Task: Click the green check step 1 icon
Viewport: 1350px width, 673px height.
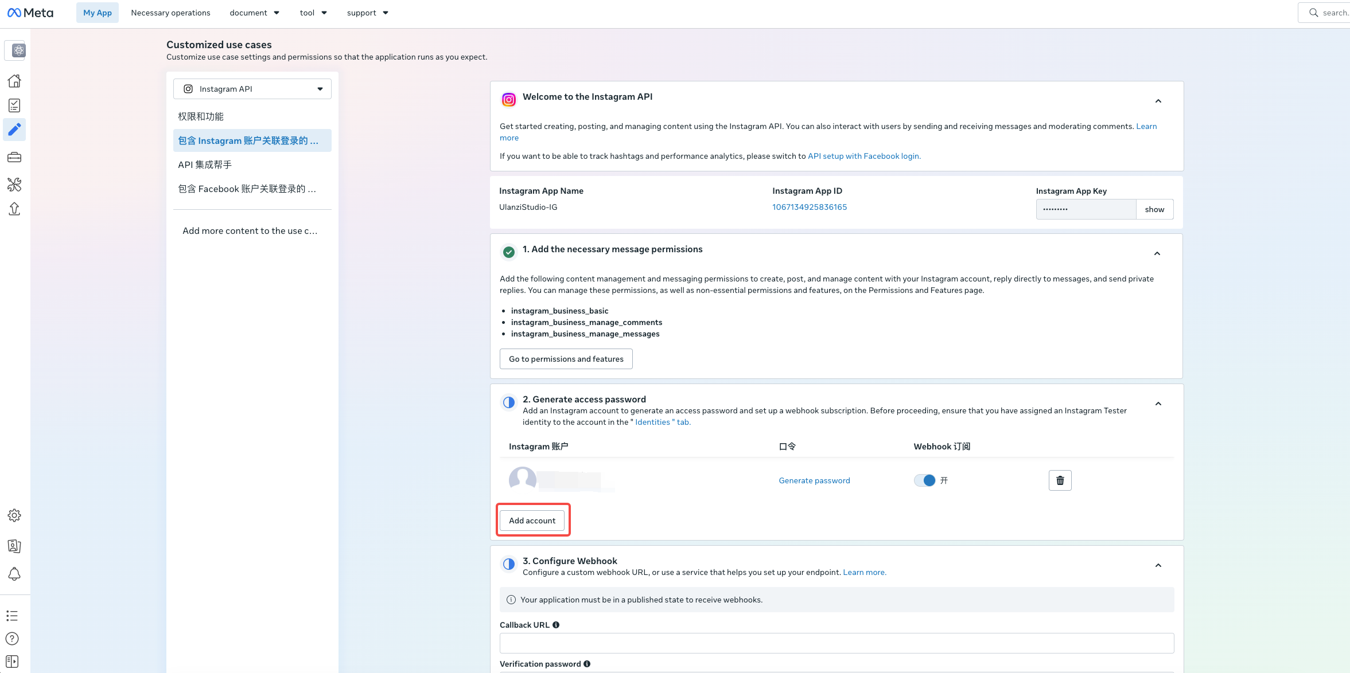Action: point(509,252)
